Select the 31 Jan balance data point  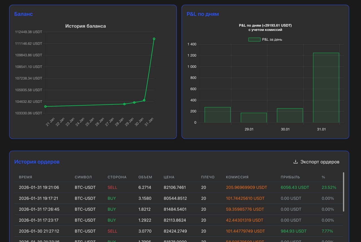point(154,39)
